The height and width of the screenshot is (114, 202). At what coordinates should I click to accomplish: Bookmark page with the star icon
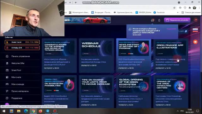[174, 8]
